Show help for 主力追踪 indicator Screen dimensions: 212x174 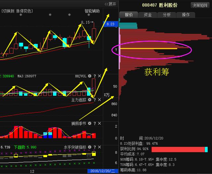point(94,100)
